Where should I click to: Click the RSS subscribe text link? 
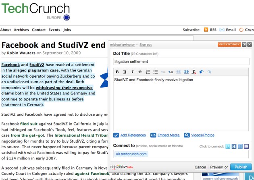(x=213, y=30)
